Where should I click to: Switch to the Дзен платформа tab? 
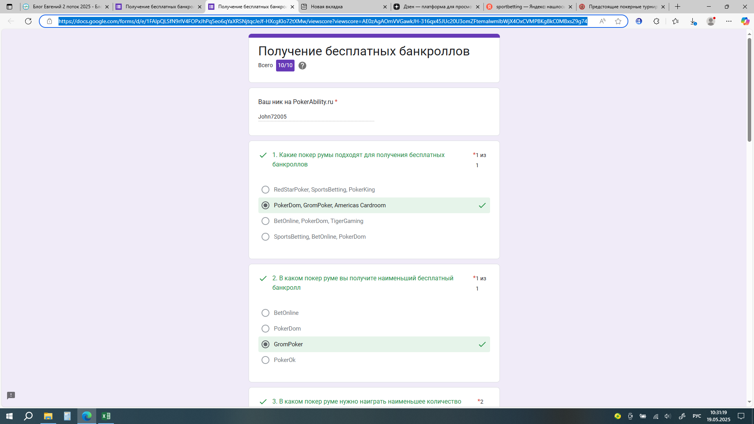437,7
